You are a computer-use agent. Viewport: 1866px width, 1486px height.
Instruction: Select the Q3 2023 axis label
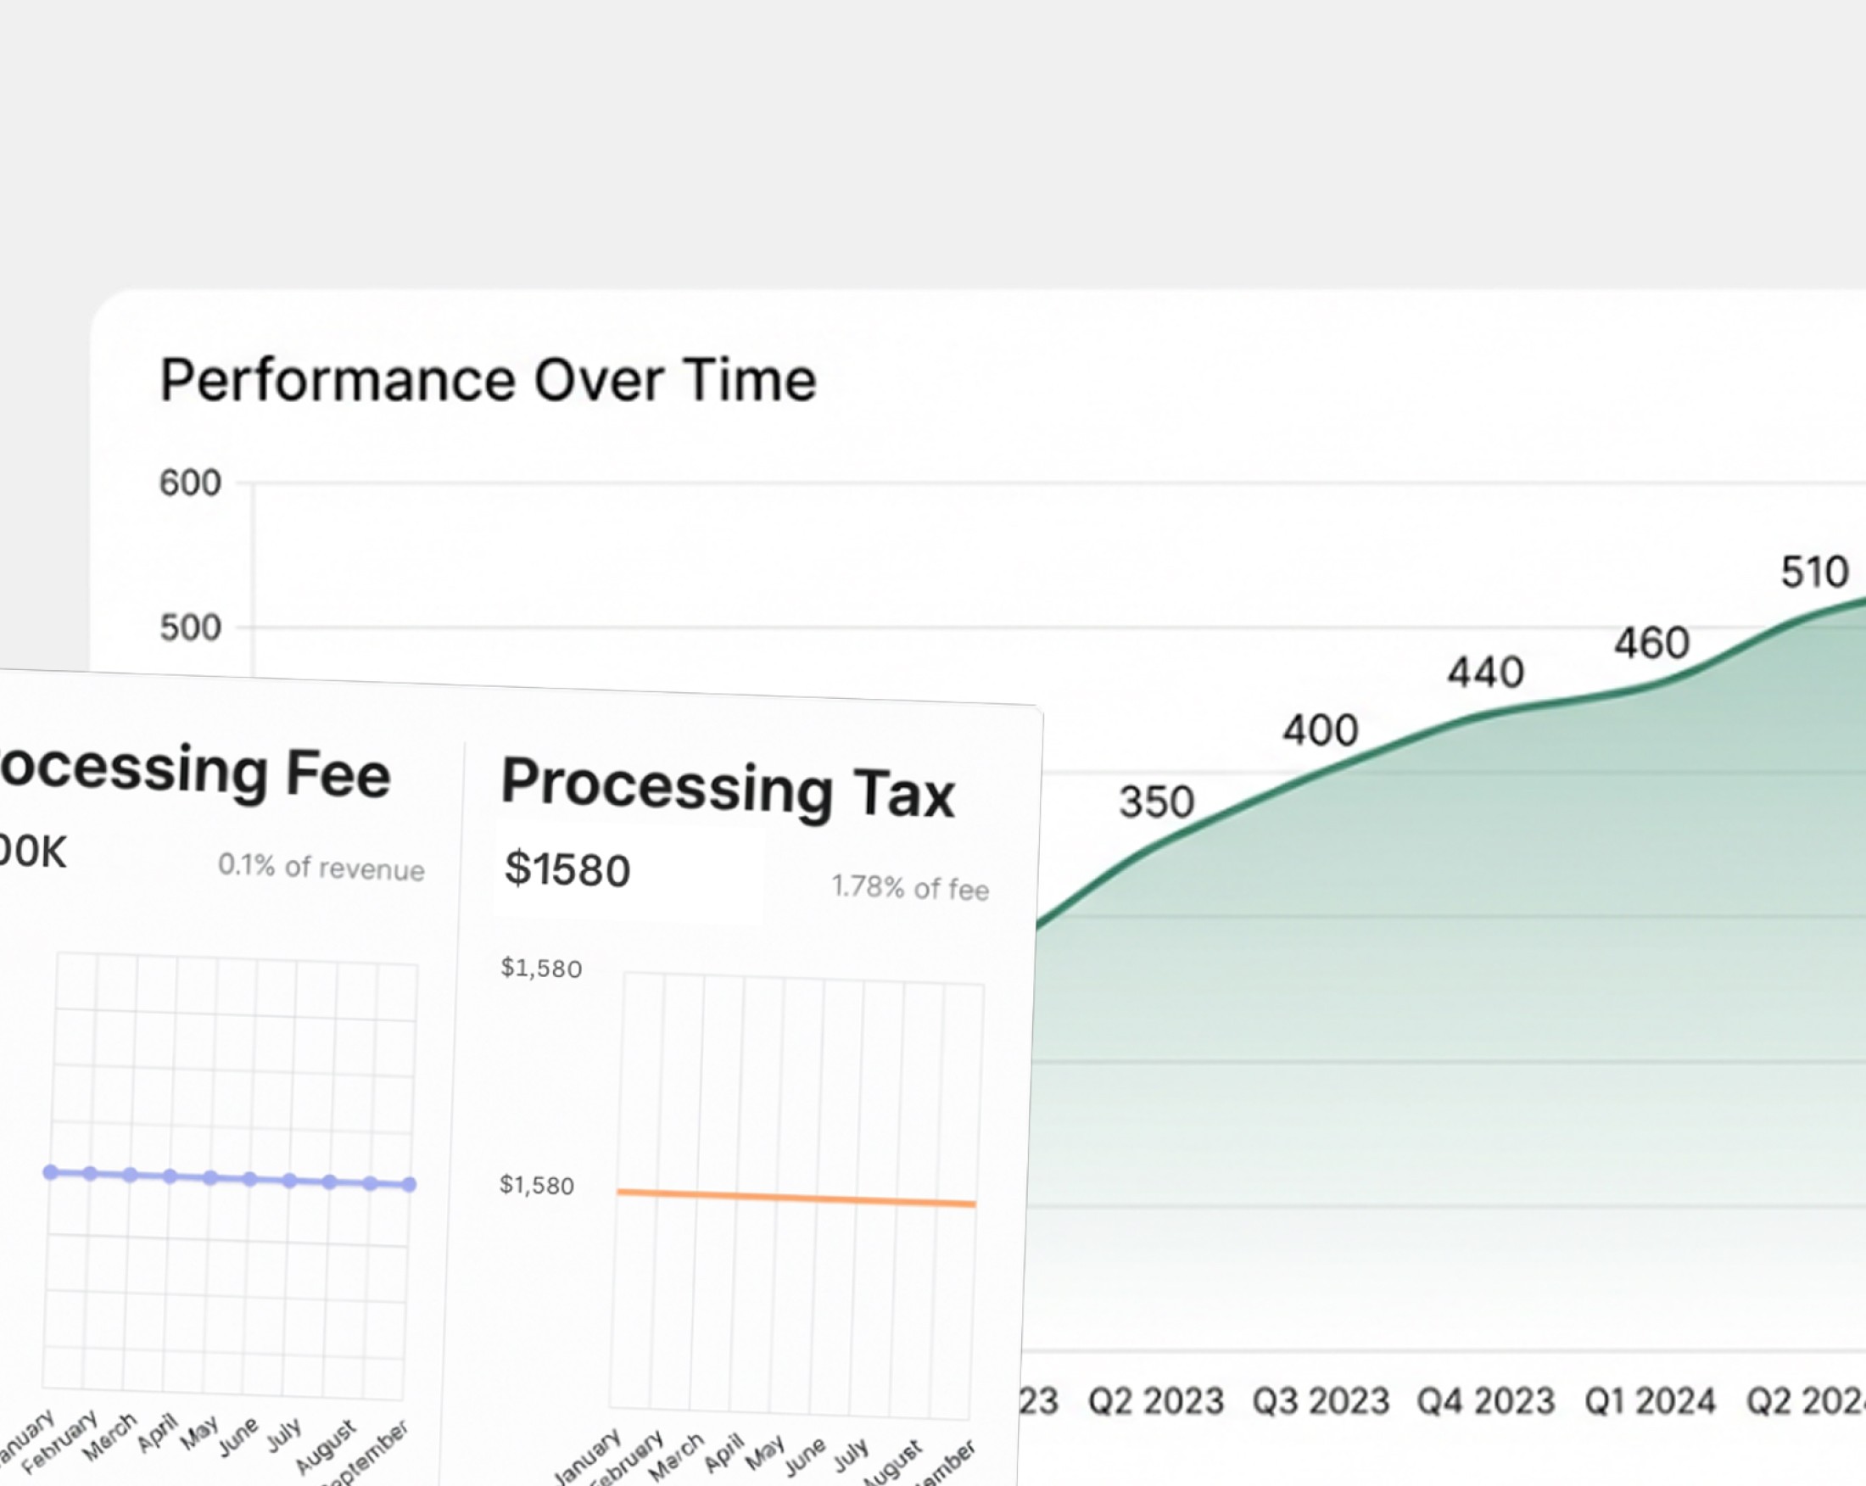pyautogui.click(x=1321, y=1400)
